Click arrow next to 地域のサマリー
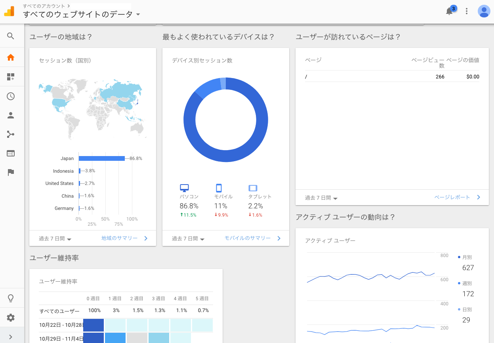494x343 pixels. 146,238
